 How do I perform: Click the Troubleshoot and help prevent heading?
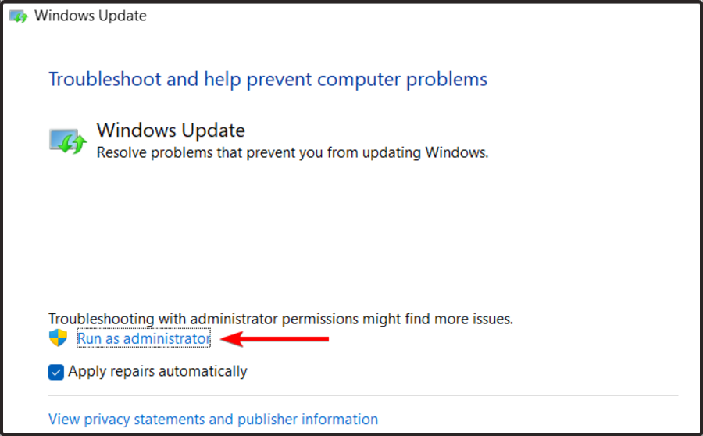pos(268,79)
